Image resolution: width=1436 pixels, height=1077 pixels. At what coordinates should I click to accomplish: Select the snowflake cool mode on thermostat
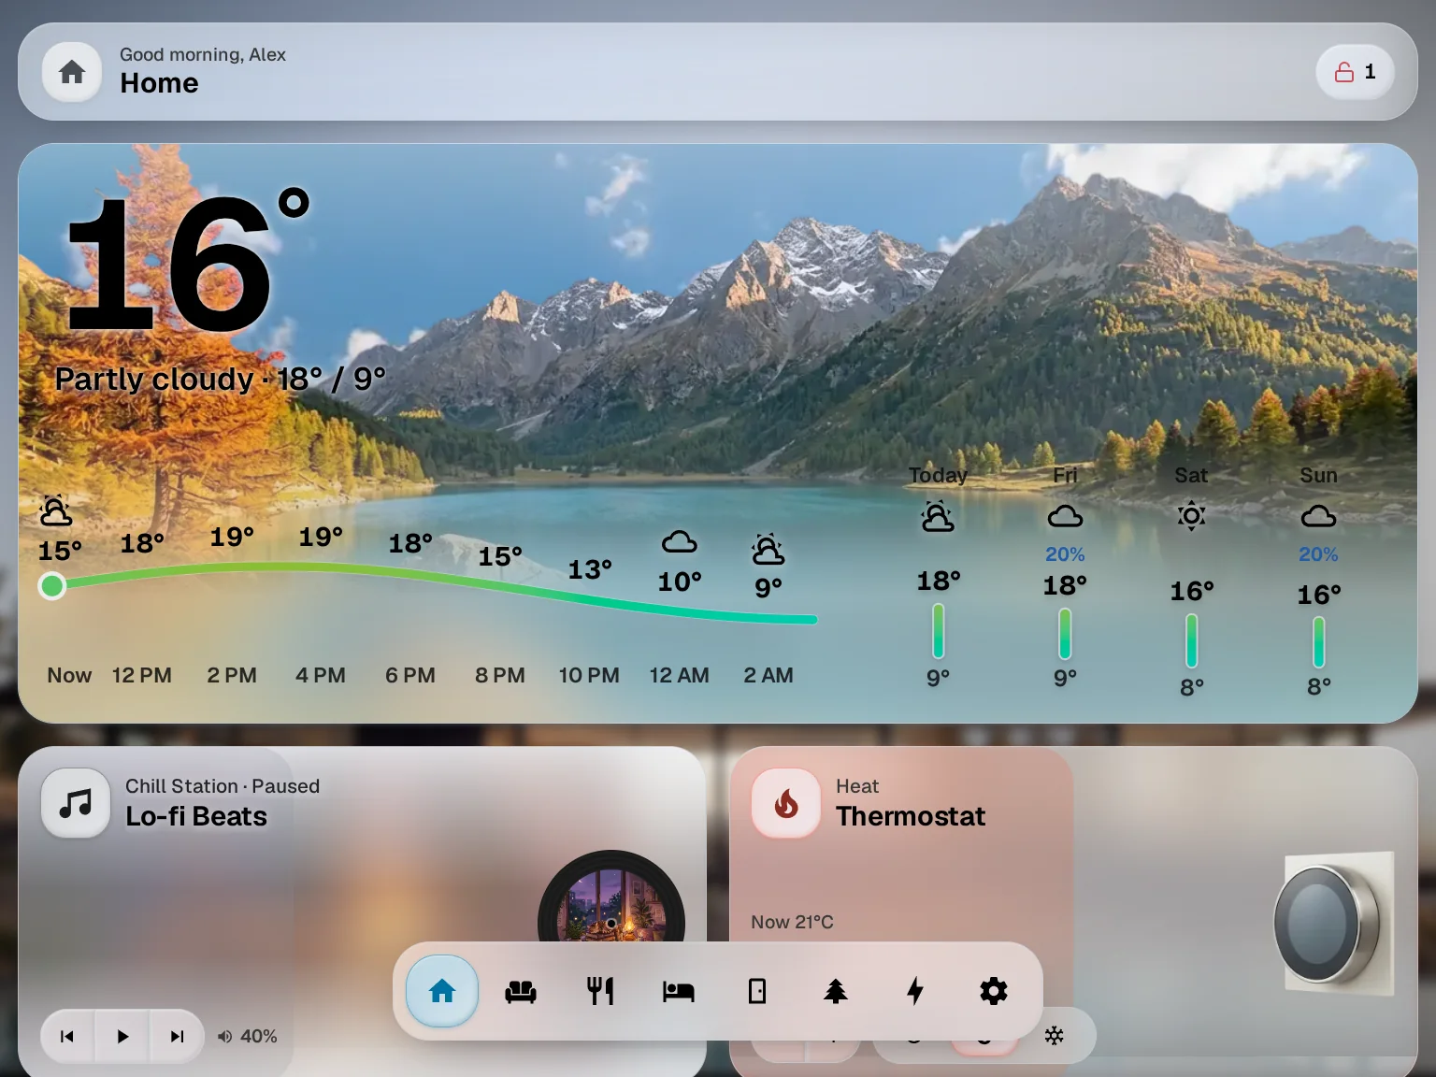click(1055, 1036)
